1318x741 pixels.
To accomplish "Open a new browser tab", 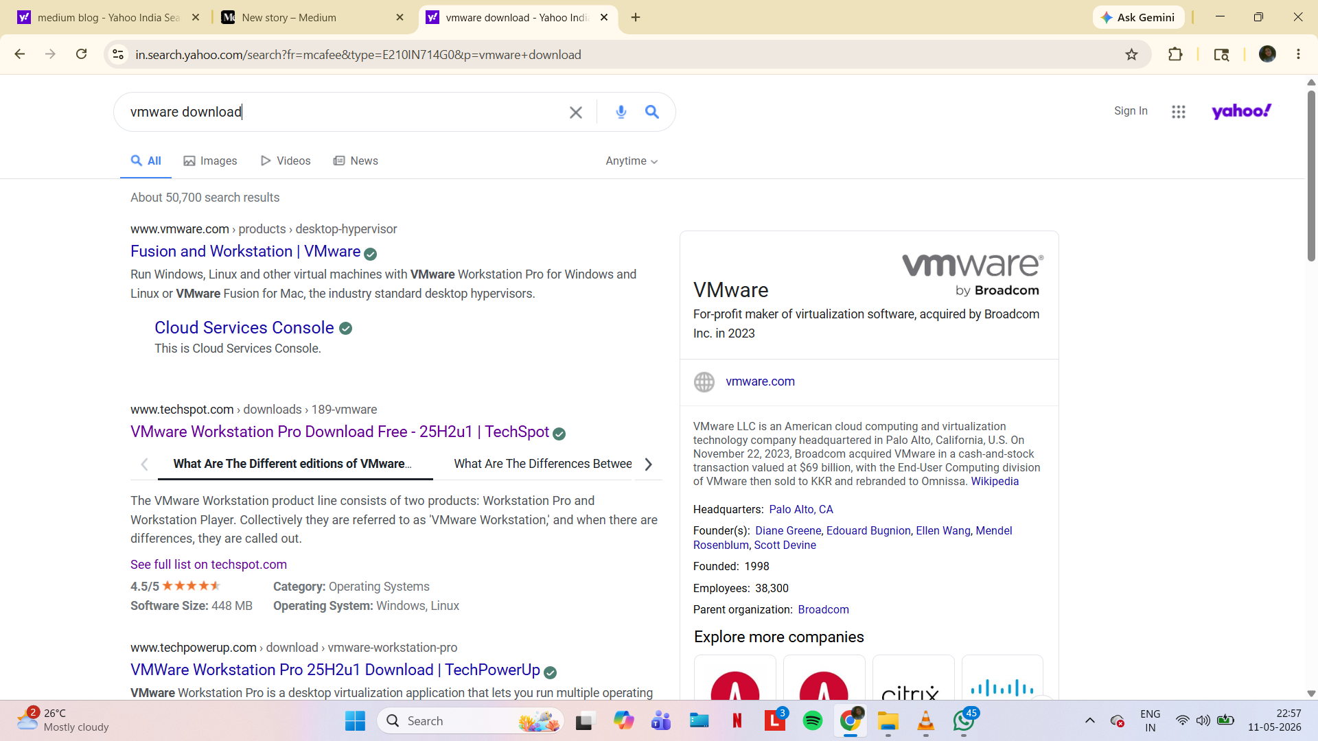I will [636, 17].
